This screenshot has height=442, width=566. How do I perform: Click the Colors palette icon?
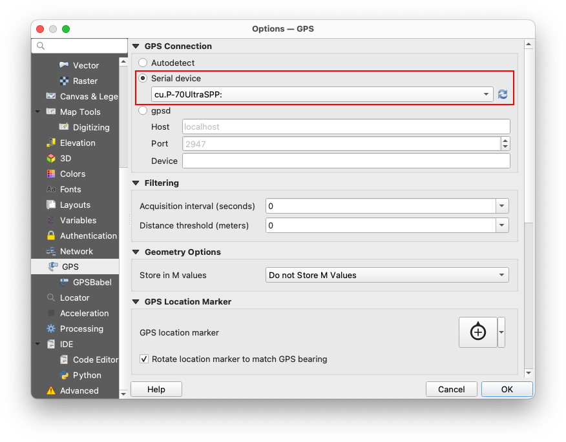(x=51, y=174)
